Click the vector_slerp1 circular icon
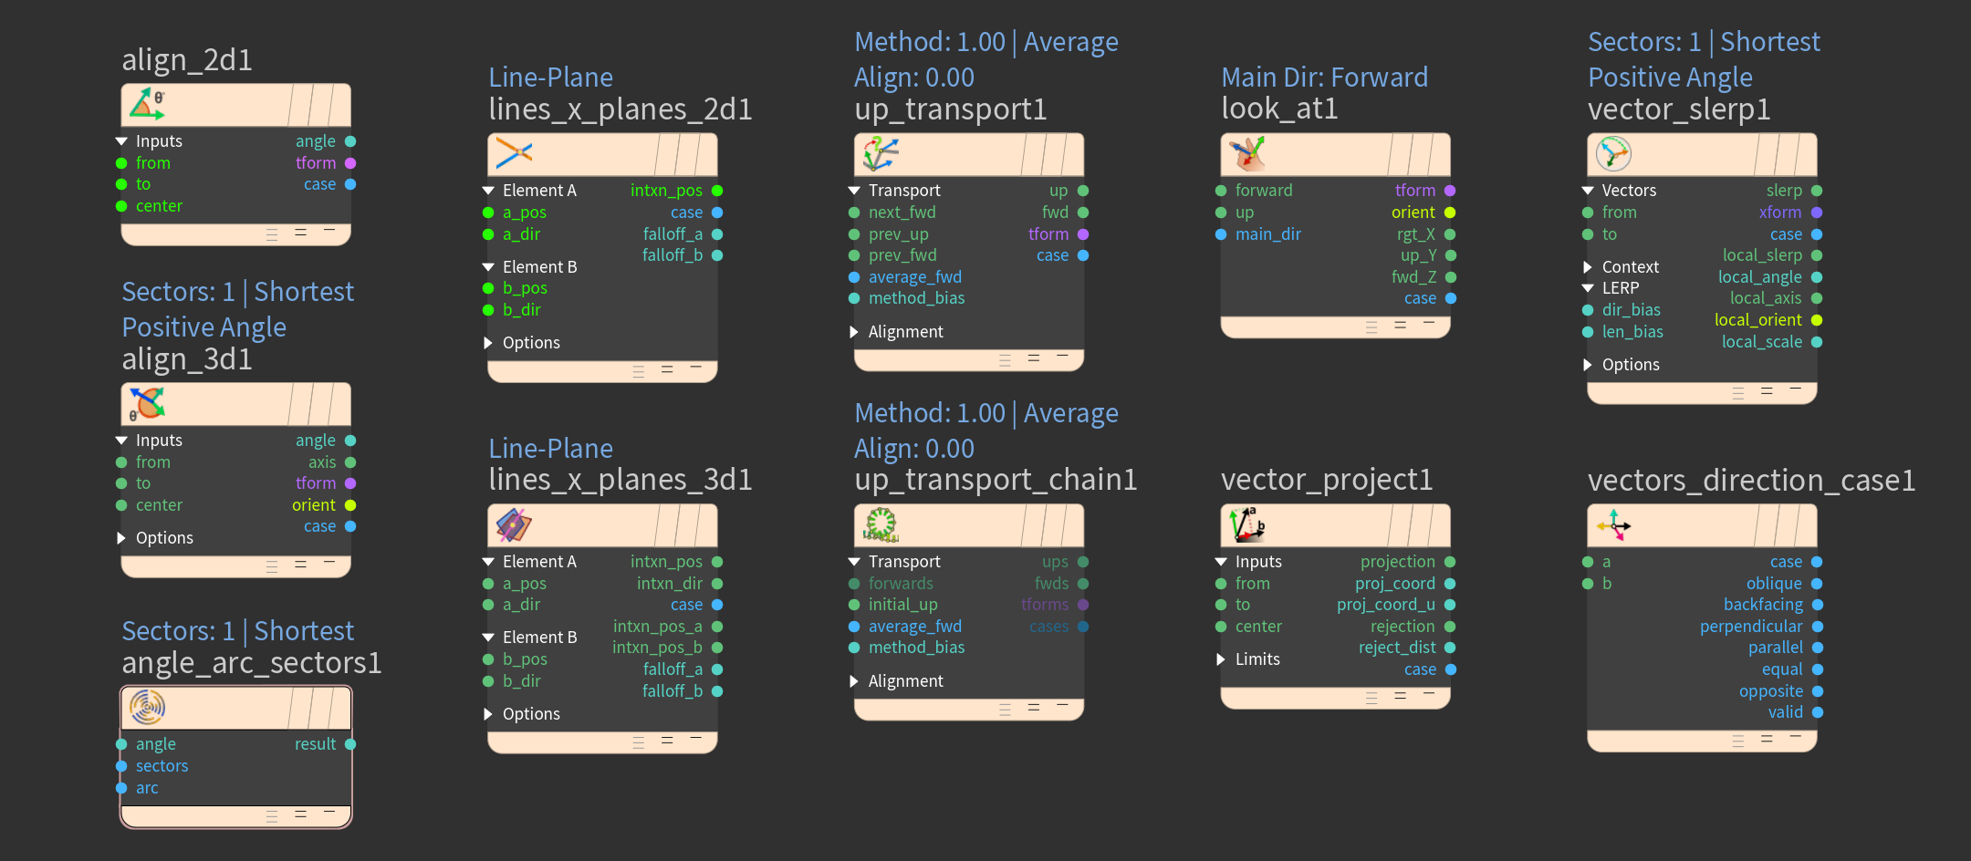This screenshot has width=1971, height=861. (1613, 154)
